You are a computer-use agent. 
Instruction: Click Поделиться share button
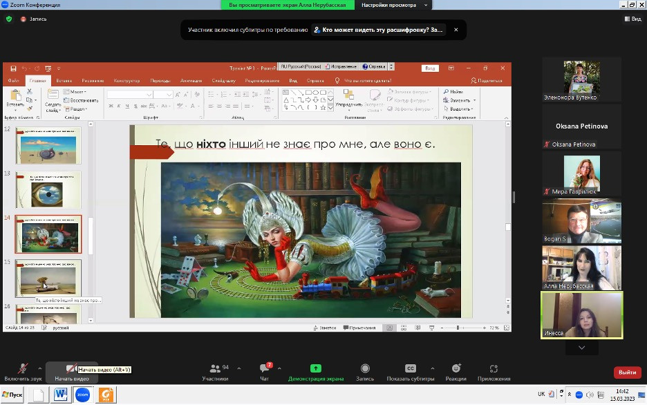(487, 80)
